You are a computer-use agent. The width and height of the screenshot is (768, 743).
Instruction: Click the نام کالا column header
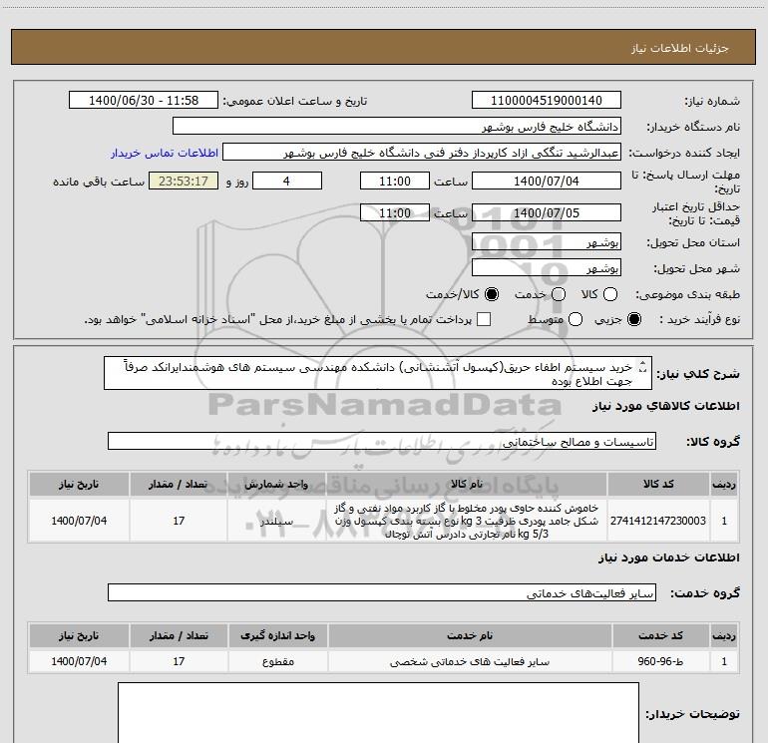pos(467,484)
